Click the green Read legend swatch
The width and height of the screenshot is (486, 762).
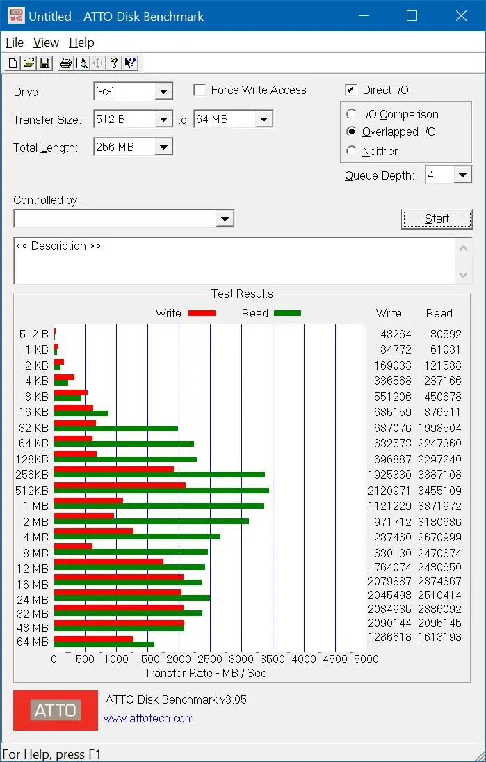click(287, 313)
